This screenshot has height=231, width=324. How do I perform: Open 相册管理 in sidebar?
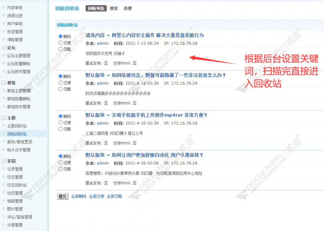pyautogui.click(x=15, y=201)
